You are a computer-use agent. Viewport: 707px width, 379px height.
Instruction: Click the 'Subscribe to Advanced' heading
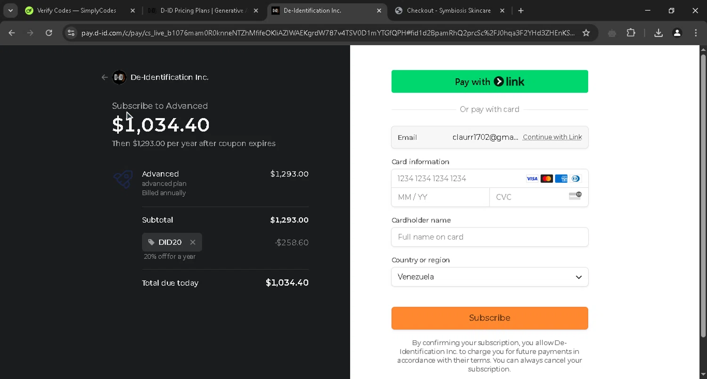[x=160, y=106]
